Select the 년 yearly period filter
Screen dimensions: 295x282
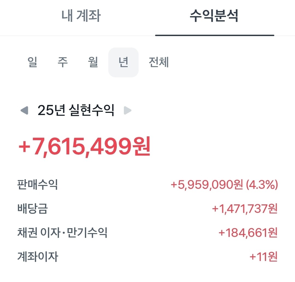click(123, 62)
